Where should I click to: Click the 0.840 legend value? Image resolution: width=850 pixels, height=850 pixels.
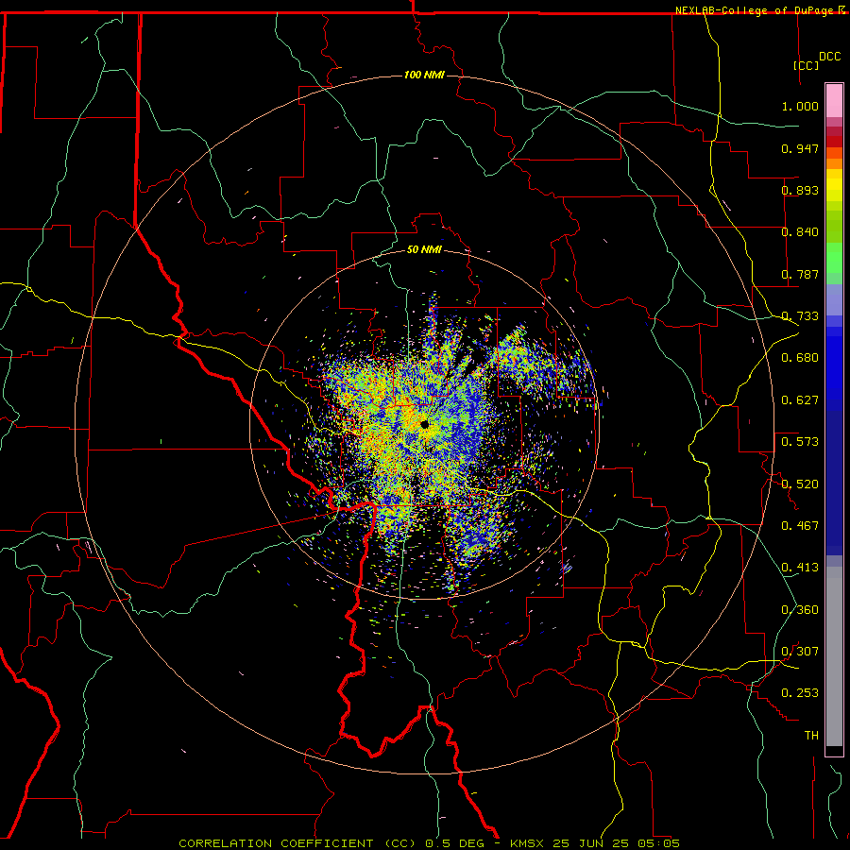(x=800, y=232)
